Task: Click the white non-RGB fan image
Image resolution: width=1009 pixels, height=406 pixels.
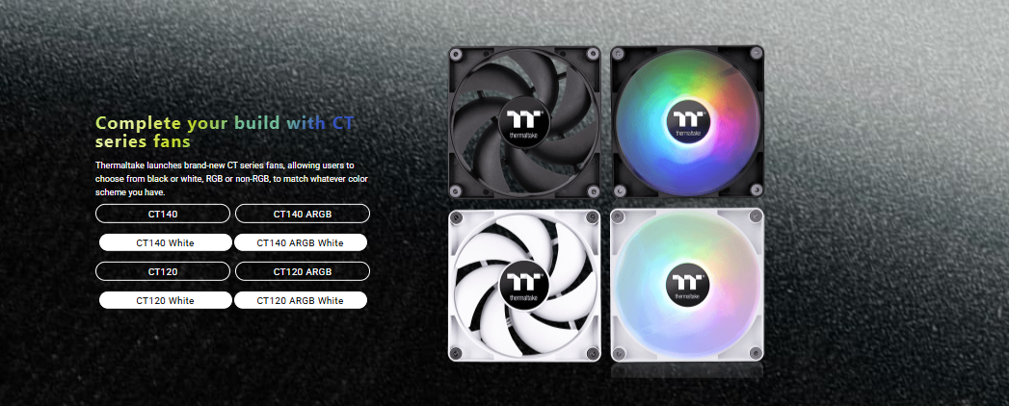Action: tap(524, 285)
